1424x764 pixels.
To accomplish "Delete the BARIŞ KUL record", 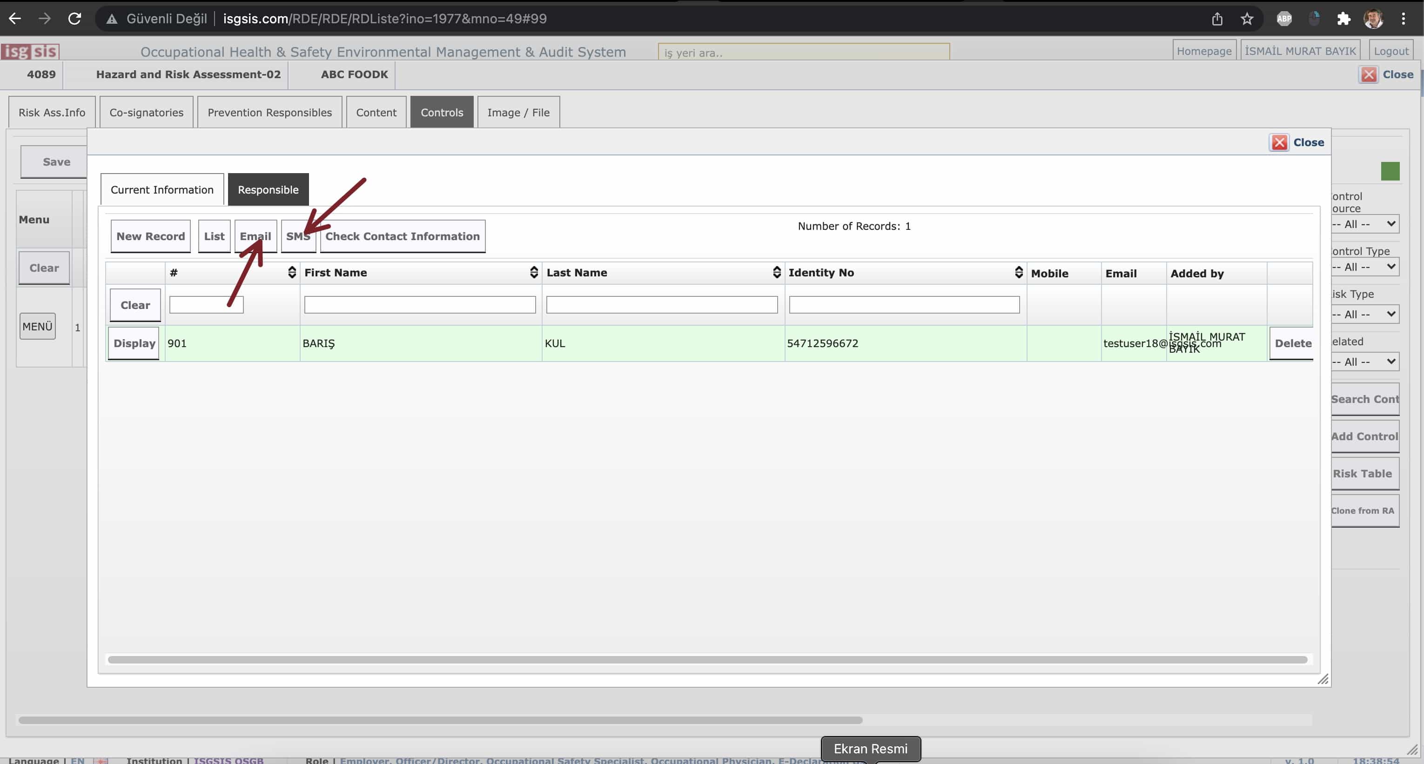I will (1292, 343).
